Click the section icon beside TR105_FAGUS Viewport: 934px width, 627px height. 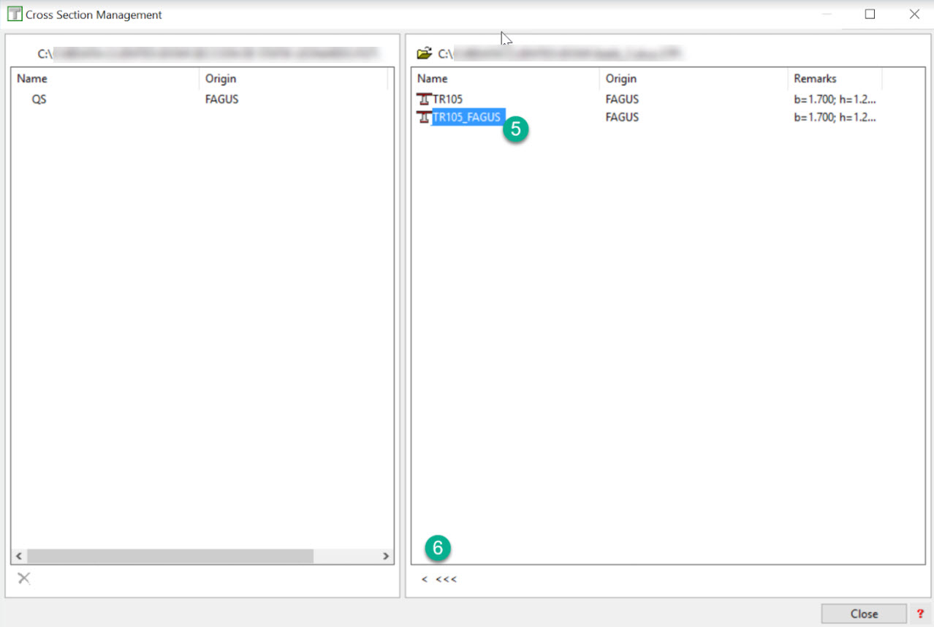click(424, 117)
